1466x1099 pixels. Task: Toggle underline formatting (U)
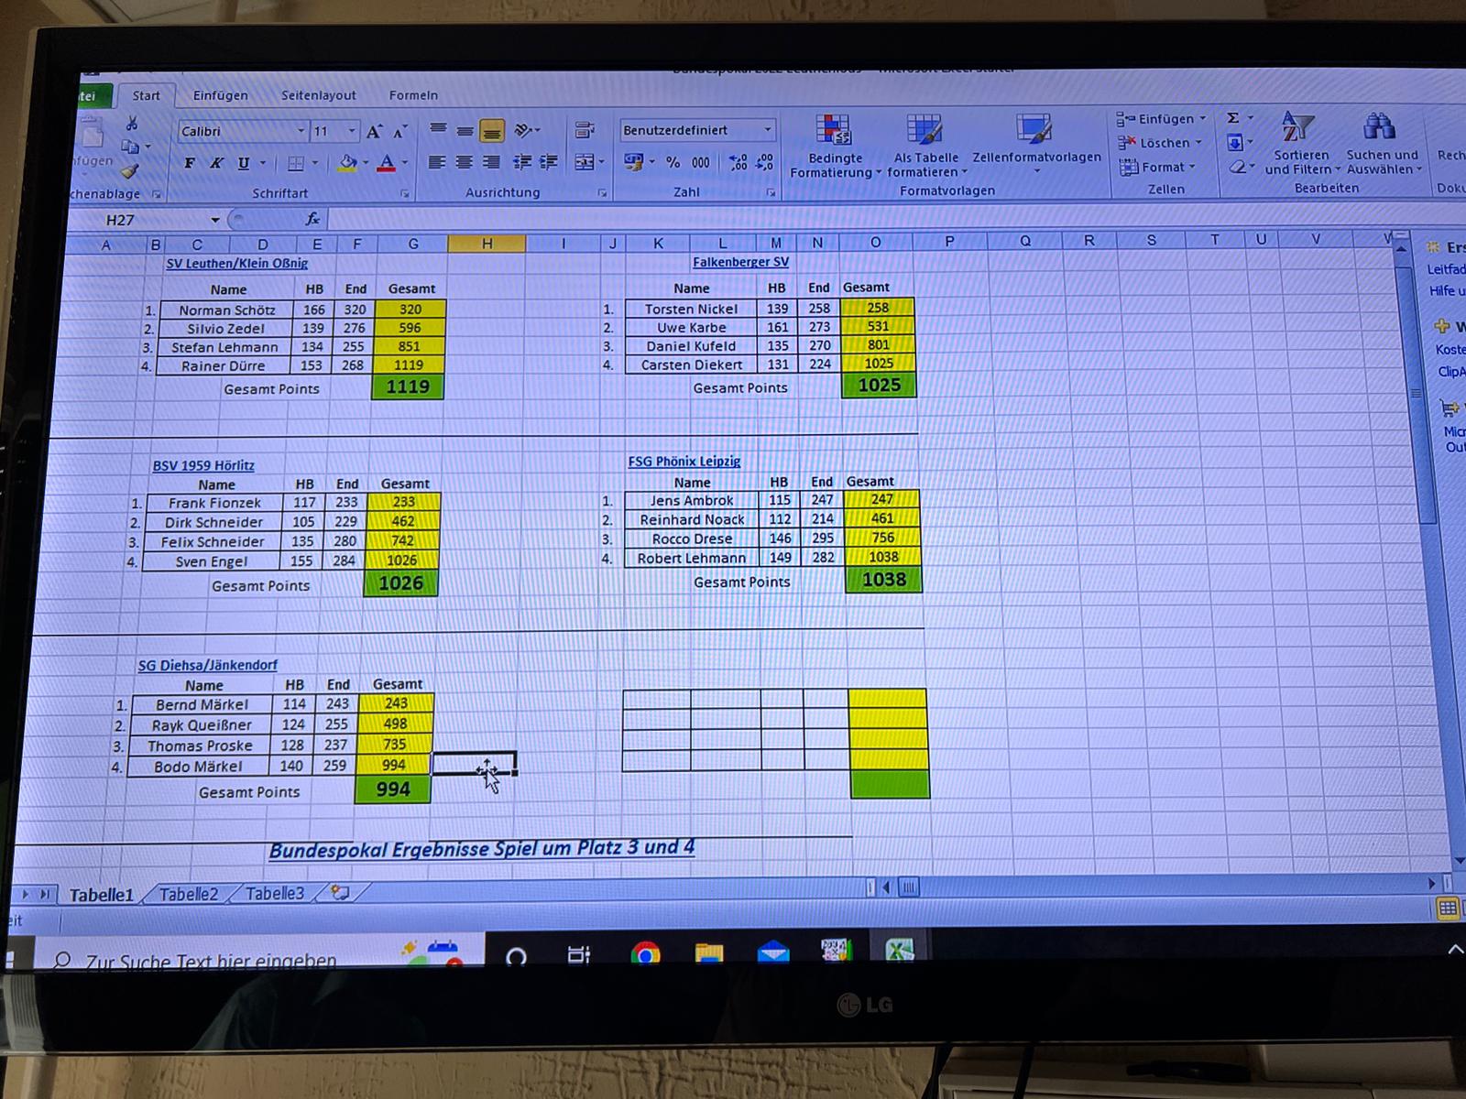pyautogui.click(x=243, y=163)
